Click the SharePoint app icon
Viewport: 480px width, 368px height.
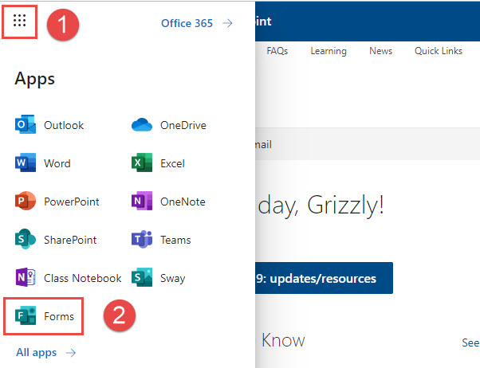26,239
